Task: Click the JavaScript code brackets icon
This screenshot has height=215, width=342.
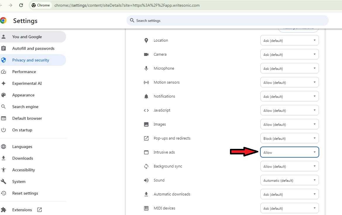Action: pyautogui.click(x=146, y=110)
